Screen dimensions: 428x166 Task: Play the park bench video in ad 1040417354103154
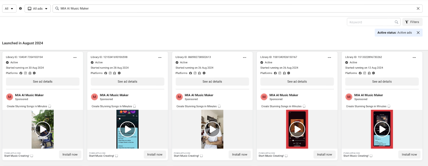[x=43, y=129]
